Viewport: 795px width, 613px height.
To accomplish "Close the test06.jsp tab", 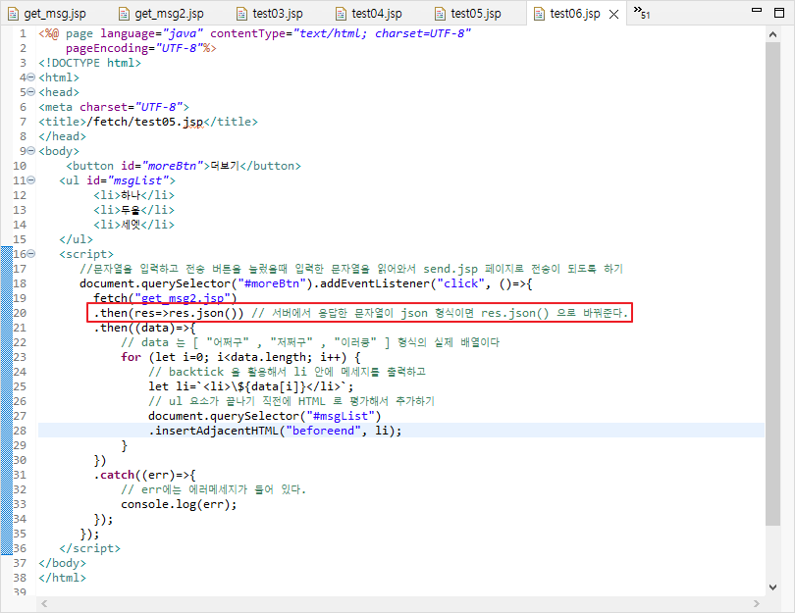I will pyautogui.click(x=614, y=14).
